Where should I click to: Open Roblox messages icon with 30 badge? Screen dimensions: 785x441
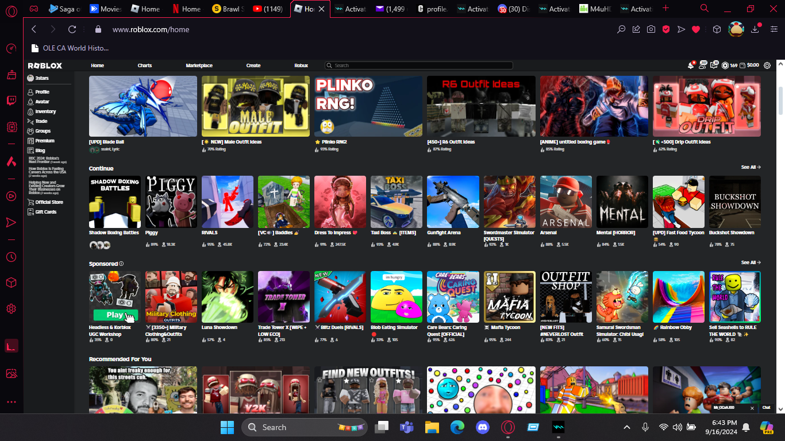[714, 65]
